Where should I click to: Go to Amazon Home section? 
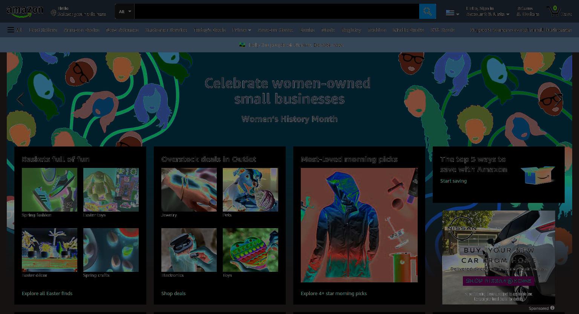276,30
